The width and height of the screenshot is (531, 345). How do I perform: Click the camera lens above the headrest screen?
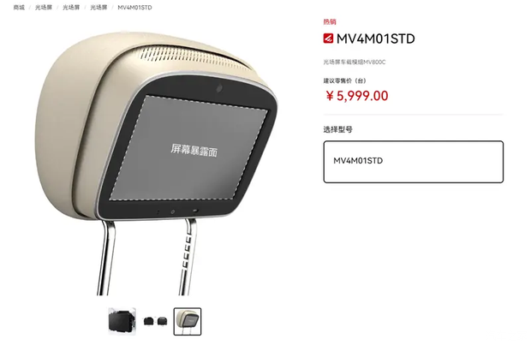[x=219, y=89]
